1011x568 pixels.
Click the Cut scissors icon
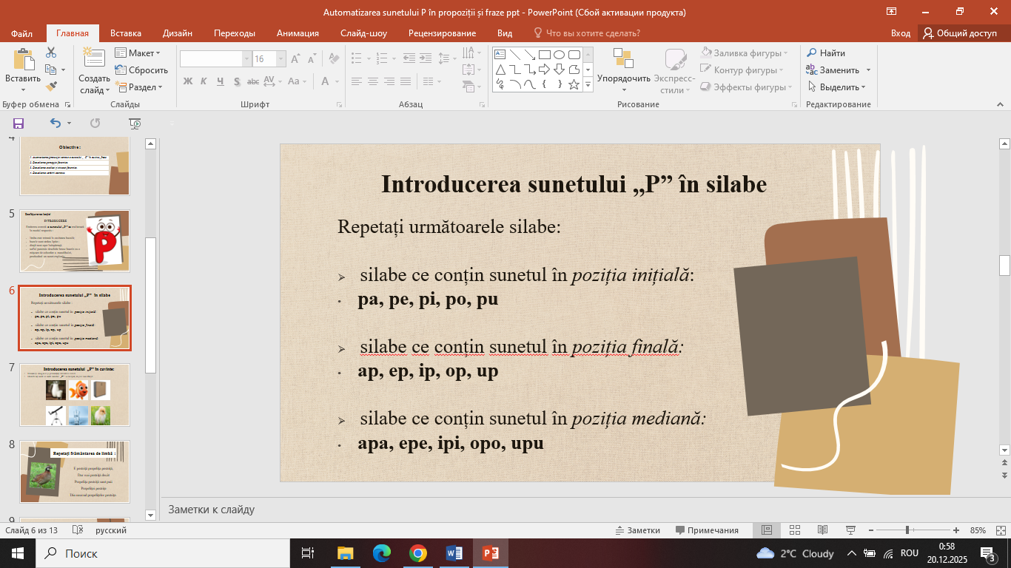[51, 53]
